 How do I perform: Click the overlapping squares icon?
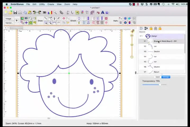(x=22, y=22)
